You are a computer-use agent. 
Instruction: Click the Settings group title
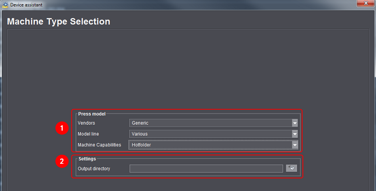tap(87, 159)
